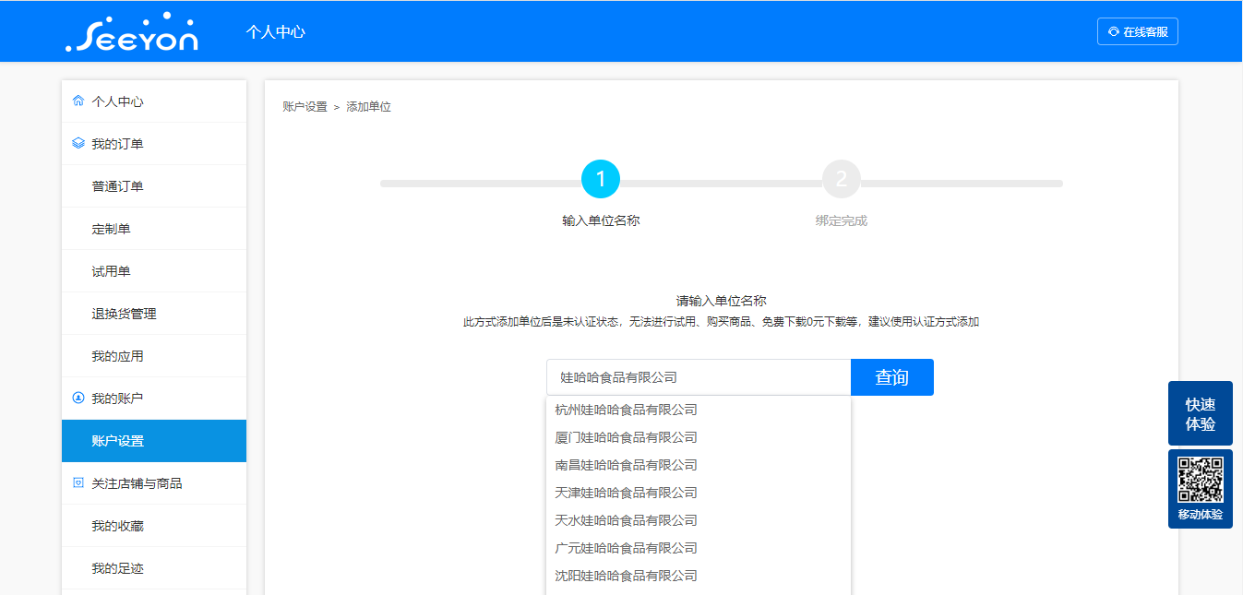
Task: Open 我的应用 in sidebar
Action: click(154, 356)
